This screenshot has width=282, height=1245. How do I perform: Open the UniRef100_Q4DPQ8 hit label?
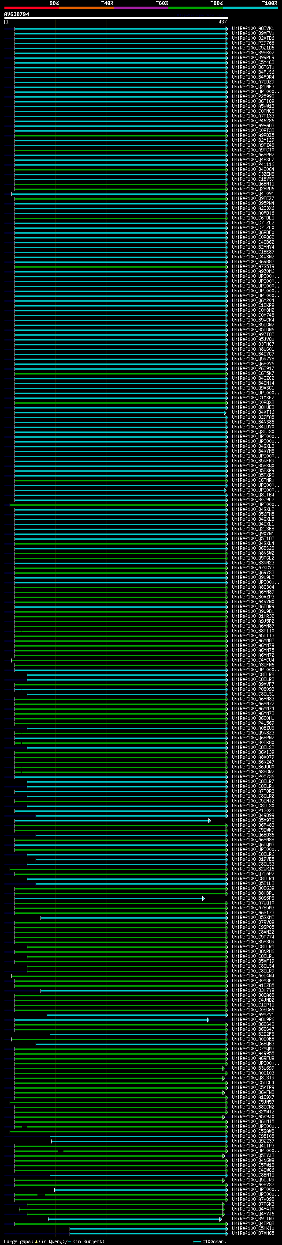click(252, 1224)
